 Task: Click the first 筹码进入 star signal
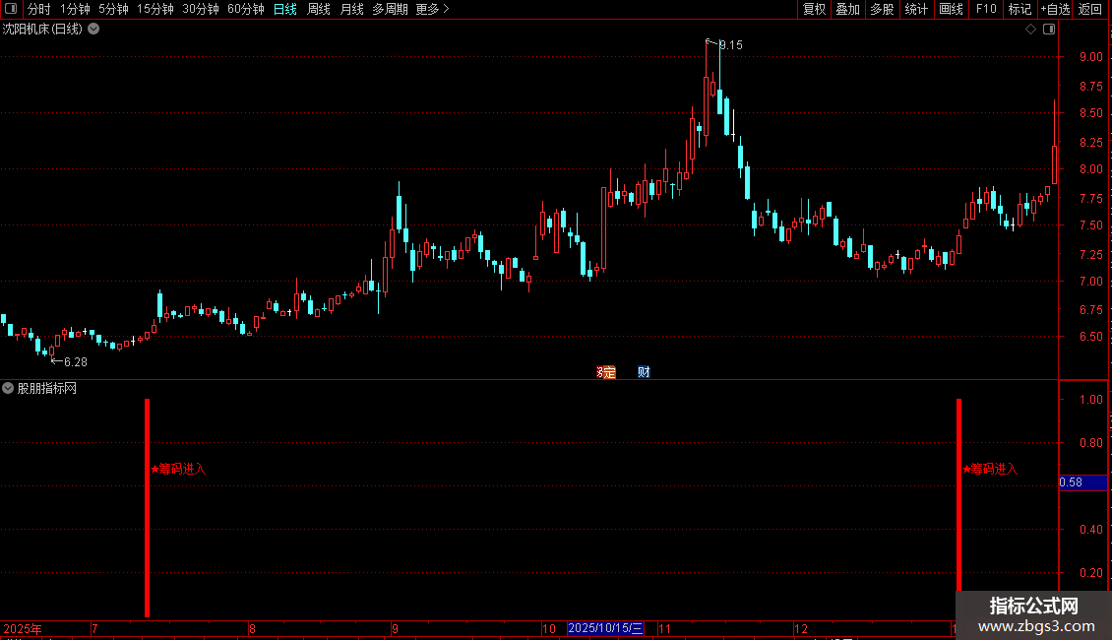pos(178,469)
